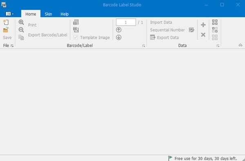Delete data row with X icon
This screenshot has height=161, width=245.
pos(203,35)
